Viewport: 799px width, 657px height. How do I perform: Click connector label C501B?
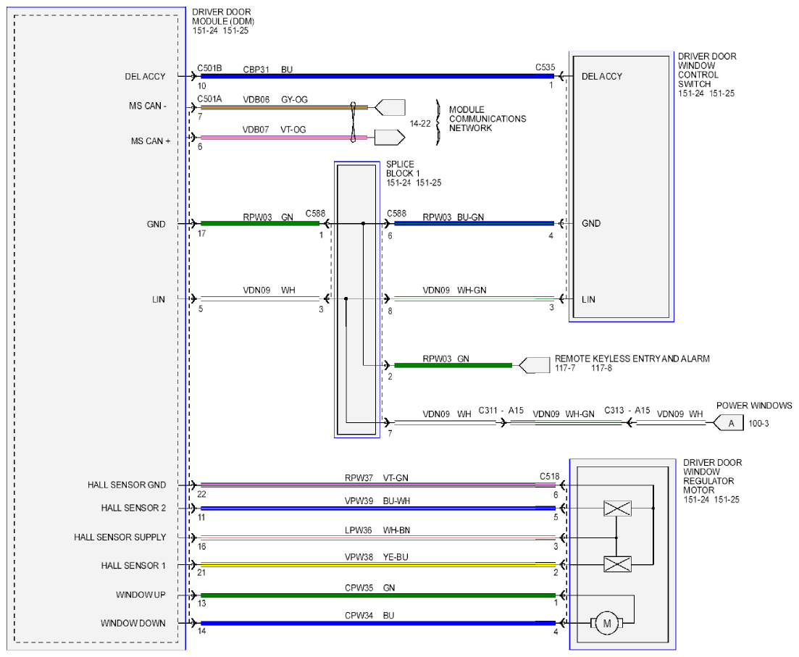[209, 68]
